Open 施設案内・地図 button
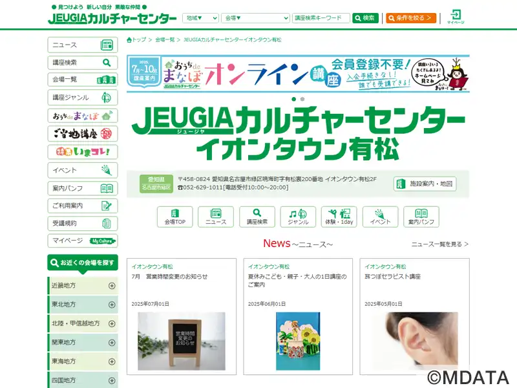The width and height of the screenshot is (517, 388). click(425, 184)
